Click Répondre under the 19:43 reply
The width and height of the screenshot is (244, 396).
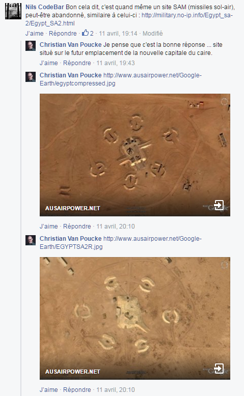77,63
